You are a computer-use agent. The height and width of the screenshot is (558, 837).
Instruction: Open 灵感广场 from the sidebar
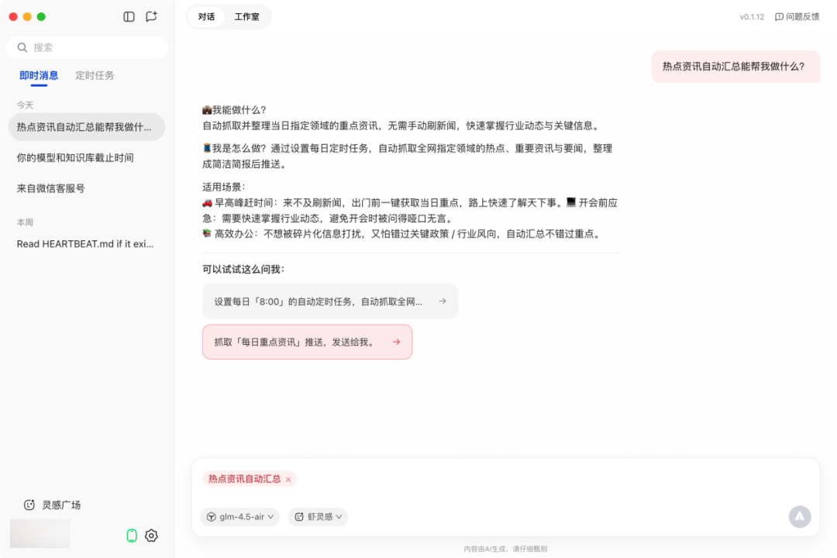[53, 505]
